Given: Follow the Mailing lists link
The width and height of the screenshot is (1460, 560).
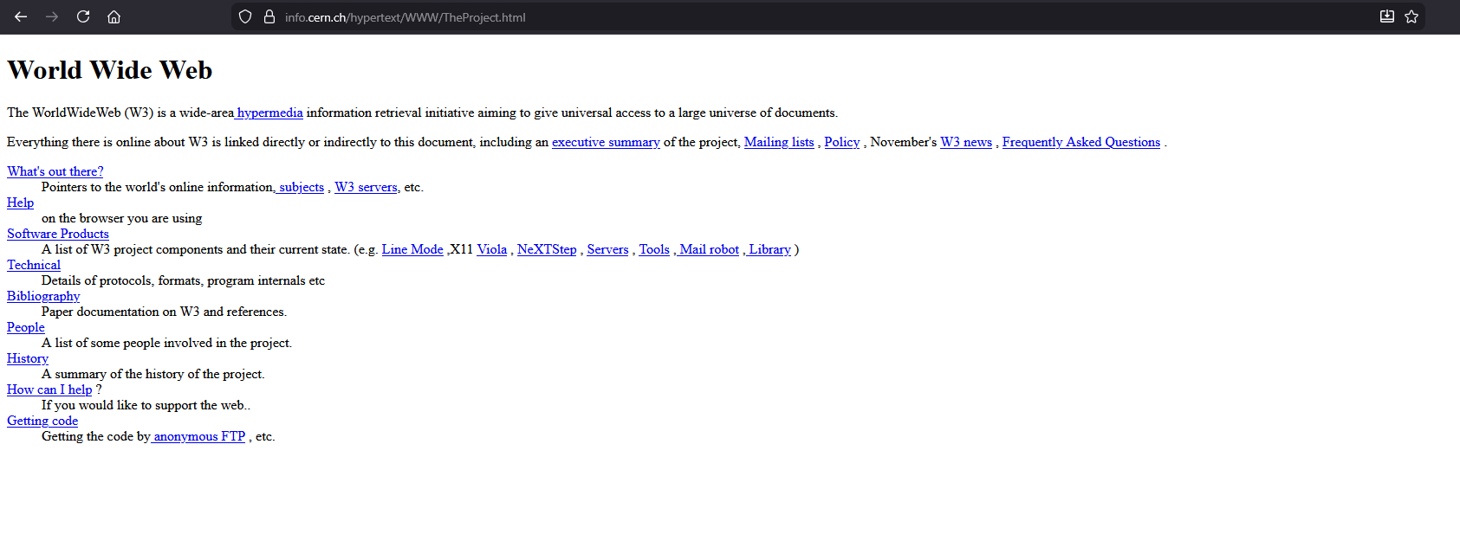Looking at the screenshot, I should tap(779, 142).
